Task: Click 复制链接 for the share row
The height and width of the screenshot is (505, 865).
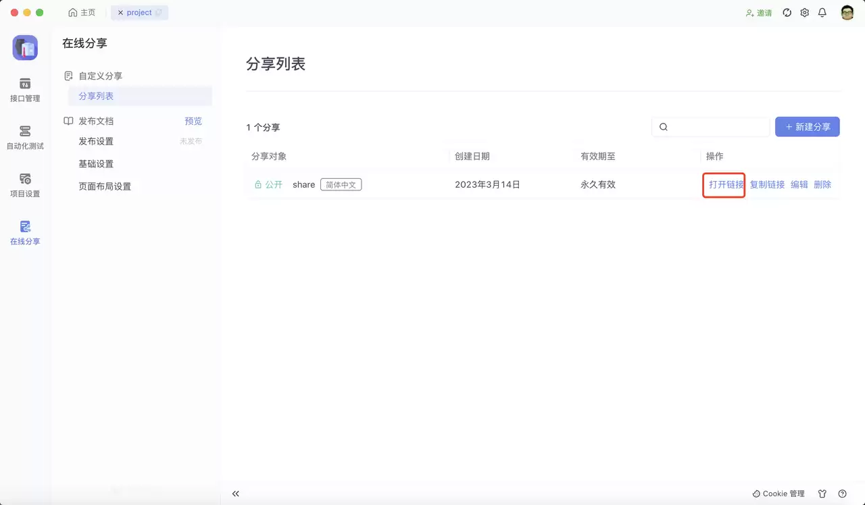Action: click(x=767, y=184)
